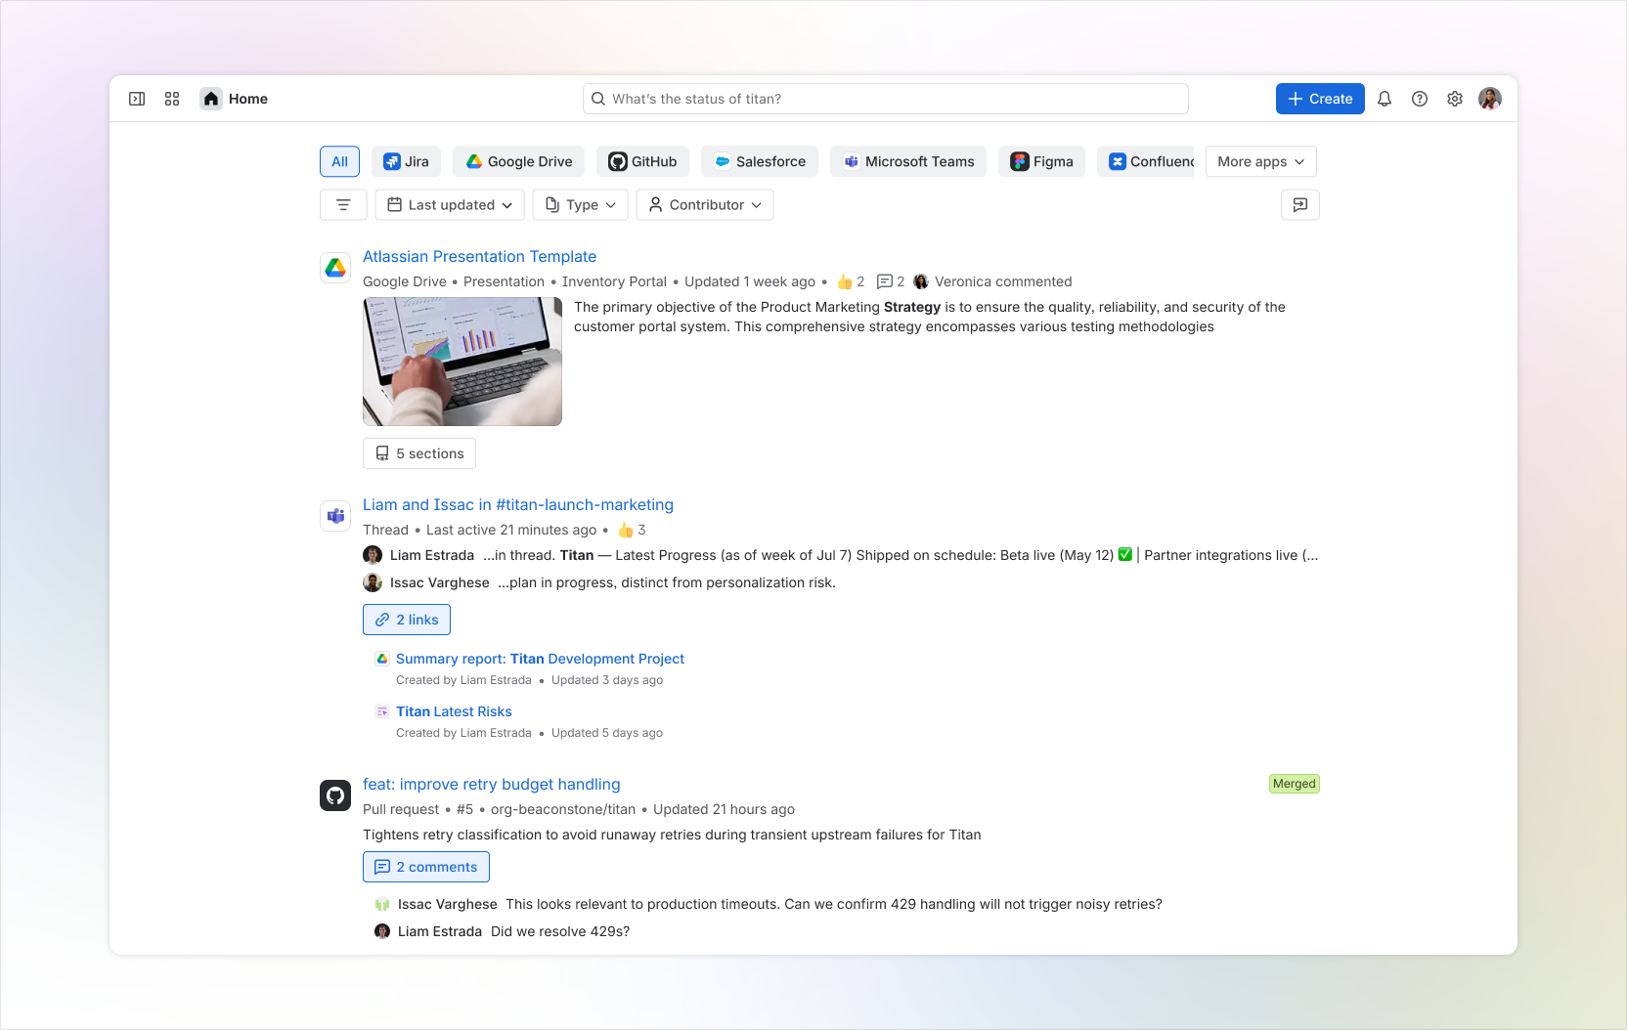Open the Type filter dropdown
This screenshot has height=1030, width=1627.
pyautogui.click(x=581, y=205)
